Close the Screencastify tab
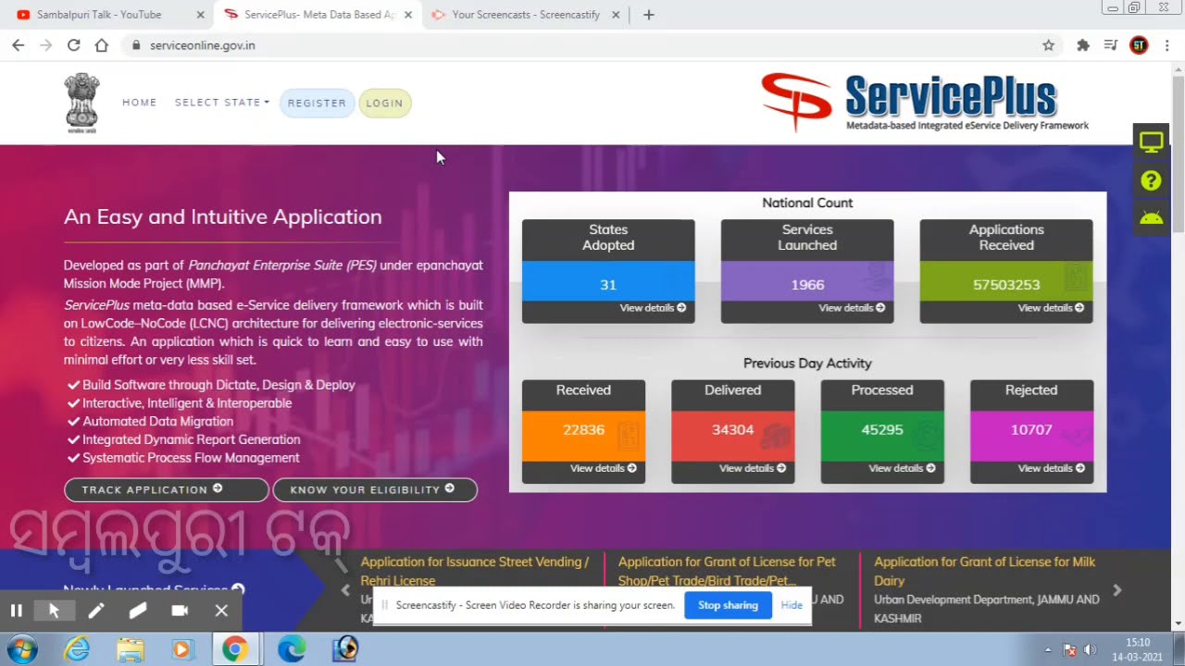 (616, 15)
